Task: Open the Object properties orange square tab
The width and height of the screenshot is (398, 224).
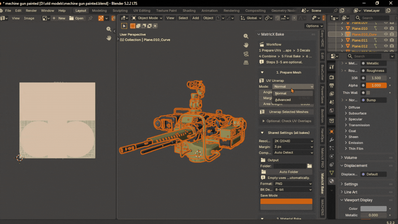Action: (x=332, y=132)
